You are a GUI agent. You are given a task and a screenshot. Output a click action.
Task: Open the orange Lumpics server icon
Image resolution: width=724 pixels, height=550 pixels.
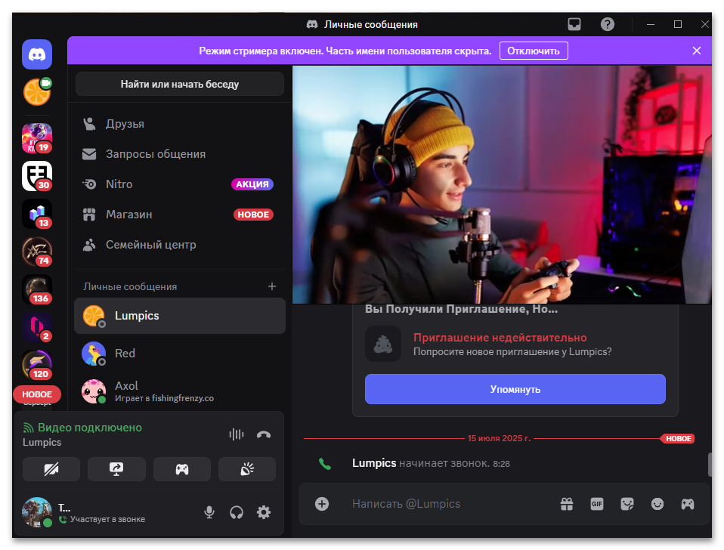(x=37, y=92)
